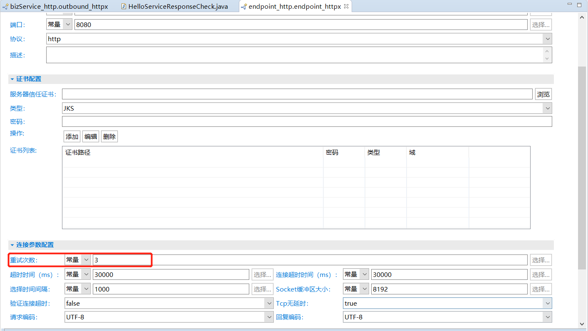Screen dimensions: 588x331
Task: Close the endpoint_http.endpoint_httpx tab
Action: pos(346,6)
